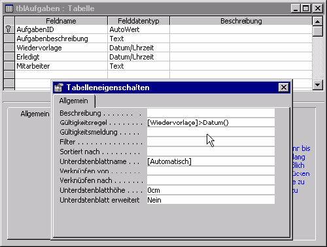Screen dimensions: 327x247
Task: Click the tblAufgaben table window icon
Action: click(x=9, y=8)
